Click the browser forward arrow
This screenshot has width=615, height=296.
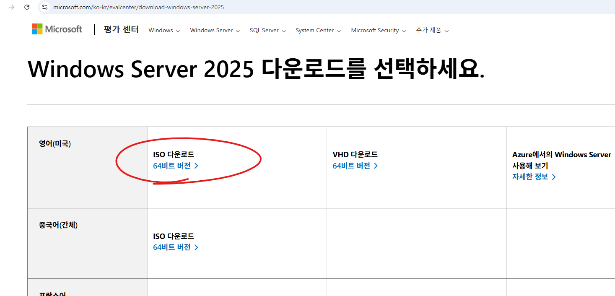pyautogui.click(x=12, y=7)
